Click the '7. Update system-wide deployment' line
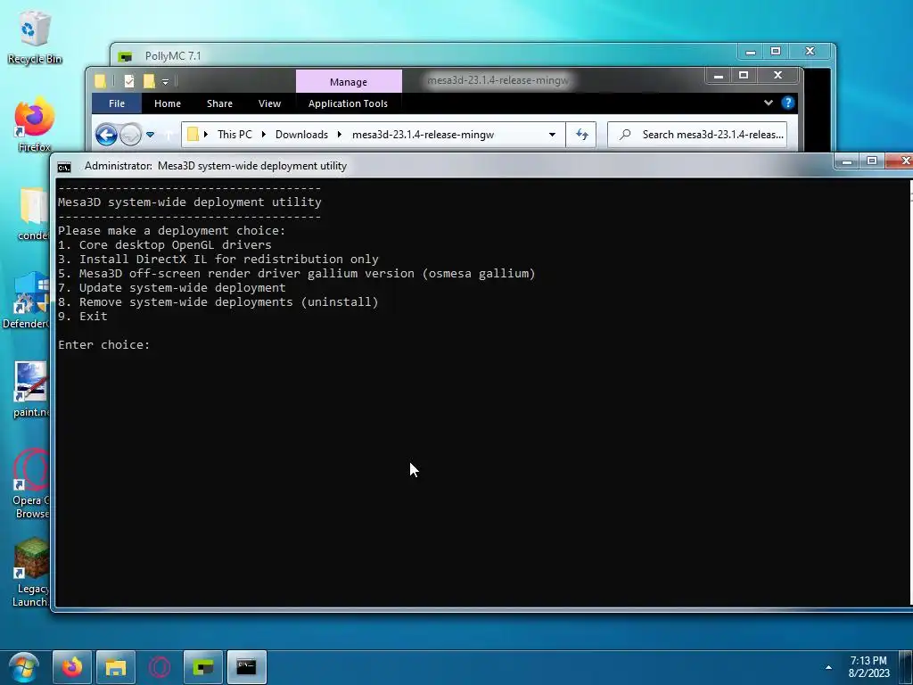913x685 pixels. click(172, 288)
